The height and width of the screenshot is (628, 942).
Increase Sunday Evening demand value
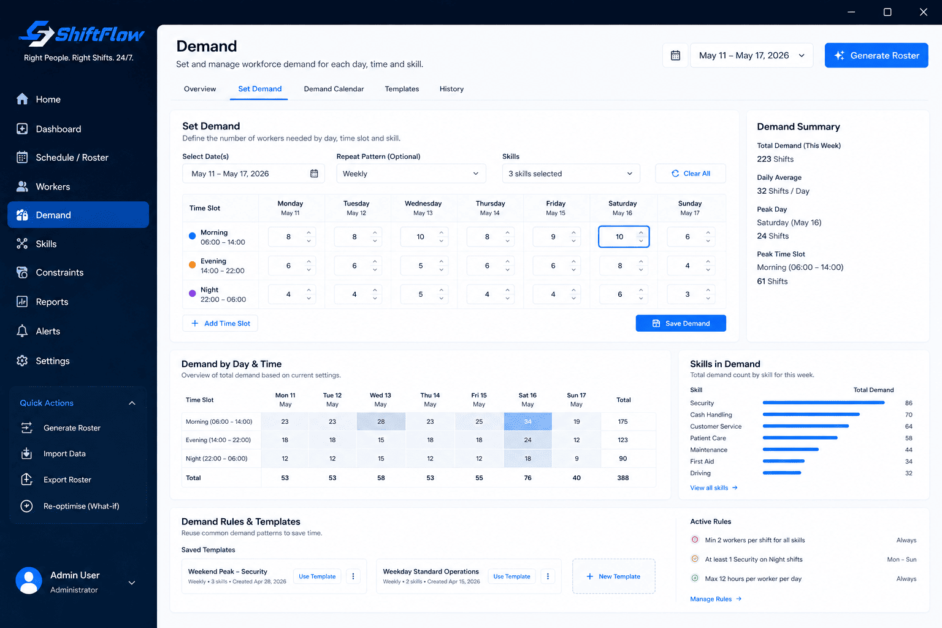coord(708,262)
